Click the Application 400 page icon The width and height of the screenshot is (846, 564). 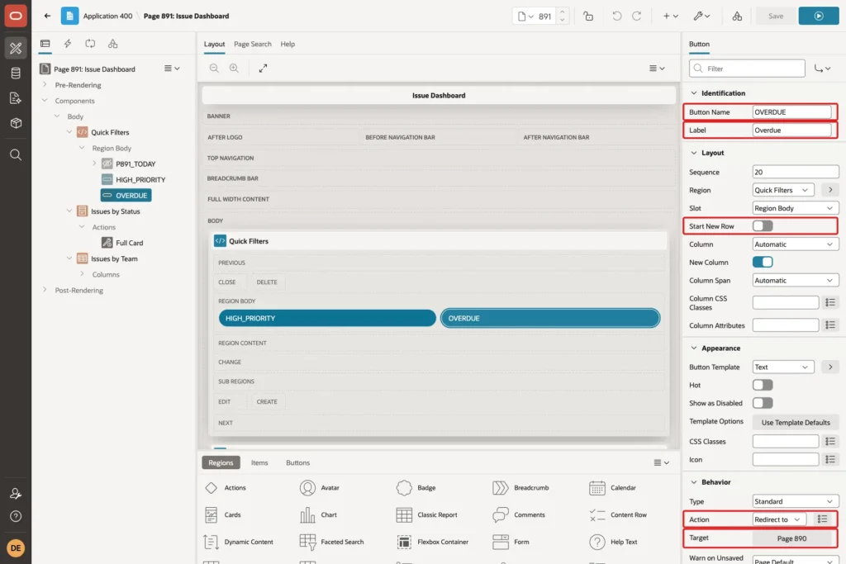pyautogui.click(x=69, y=16)
